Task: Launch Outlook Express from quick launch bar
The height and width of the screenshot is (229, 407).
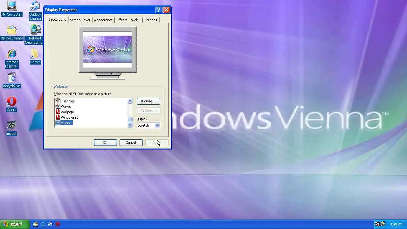Action: pyautogui.click(x=50, y=224)
